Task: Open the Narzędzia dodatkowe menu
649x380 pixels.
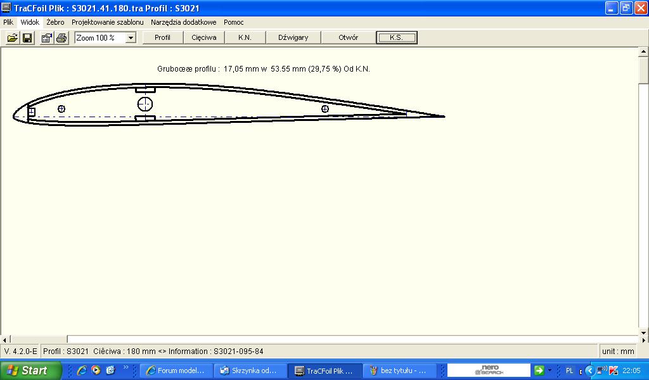Action: pyautogui.click(x=183, y=22)
